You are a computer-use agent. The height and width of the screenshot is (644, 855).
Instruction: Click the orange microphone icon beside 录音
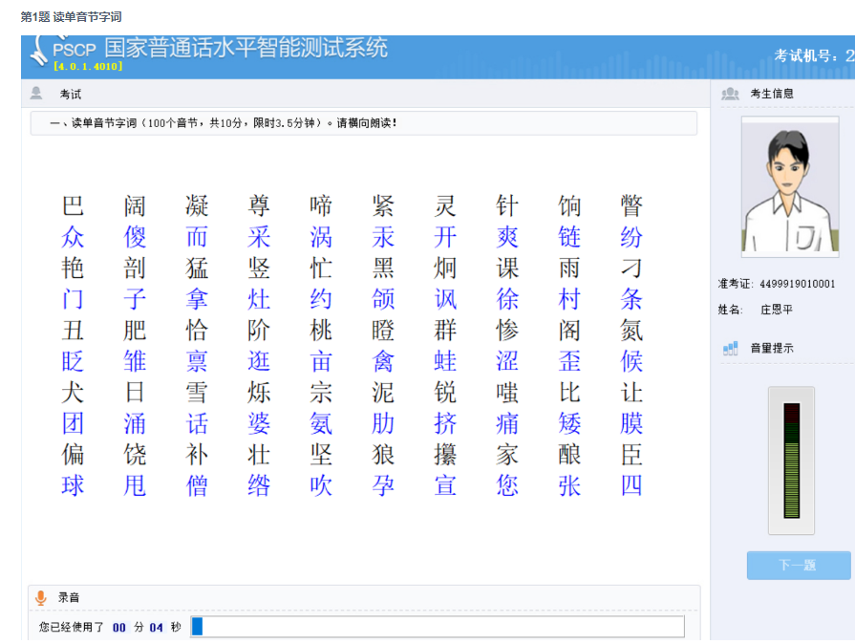click(x=40, y=597)
